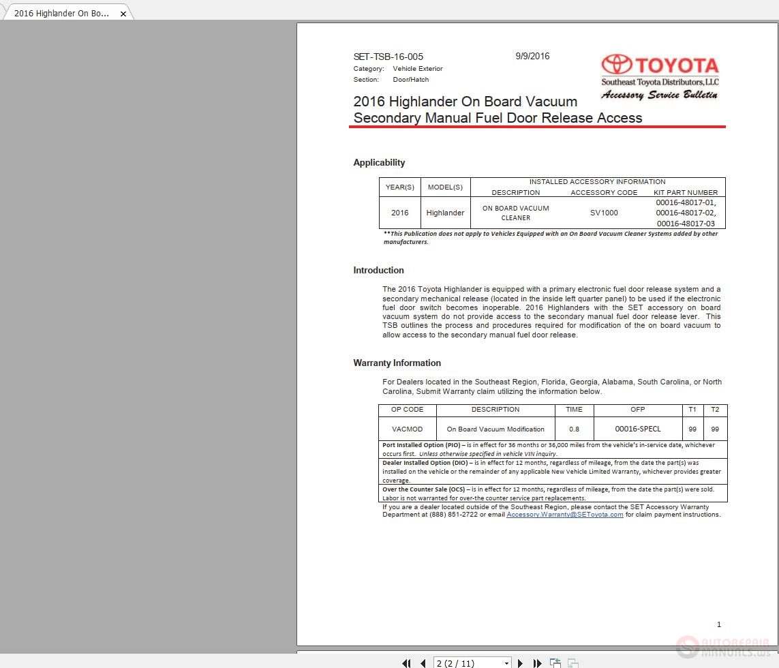Click the Highlander model cell

point(444,213)
